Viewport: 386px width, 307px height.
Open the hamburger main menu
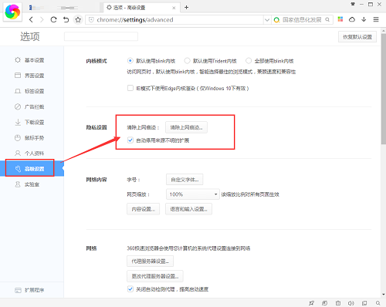[x=376, y=19]
